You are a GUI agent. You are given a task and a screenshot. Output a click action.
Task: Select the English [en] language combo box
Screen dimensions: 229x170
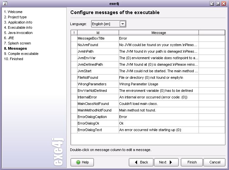pyautogui.click(x=109, y=24)
